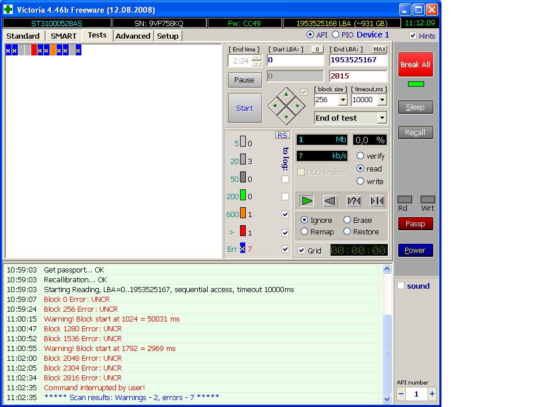Viewport: 554px width, 407px height.
Task: Click the reverse scan arrow button
Action: (330, 201)
